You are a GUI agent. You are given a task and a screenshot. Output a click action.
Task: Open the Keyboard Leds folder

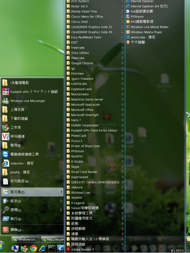point(95,89)
